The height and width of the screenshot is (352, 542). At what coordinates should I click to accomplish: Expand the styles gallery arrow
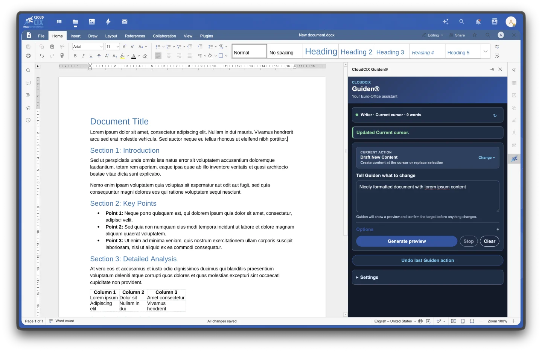click(486, 51)
